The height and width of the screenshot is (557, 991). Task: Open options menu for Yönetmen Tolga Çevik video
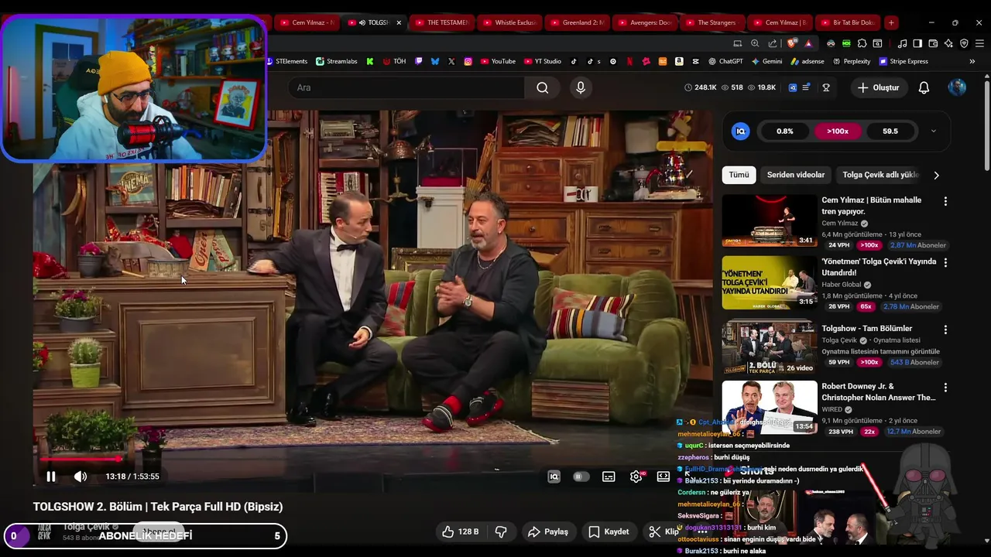tap(945, 262)
